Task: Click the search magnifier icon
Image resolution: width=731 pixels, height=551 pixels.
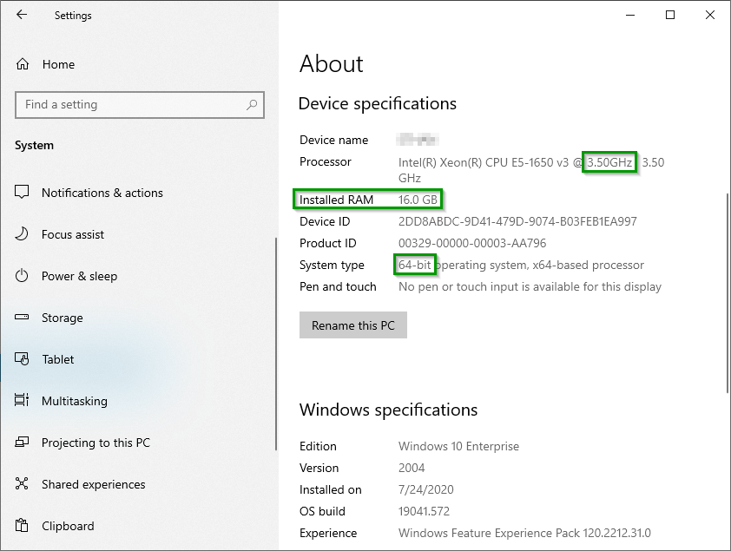Action: tap(252, 105)
